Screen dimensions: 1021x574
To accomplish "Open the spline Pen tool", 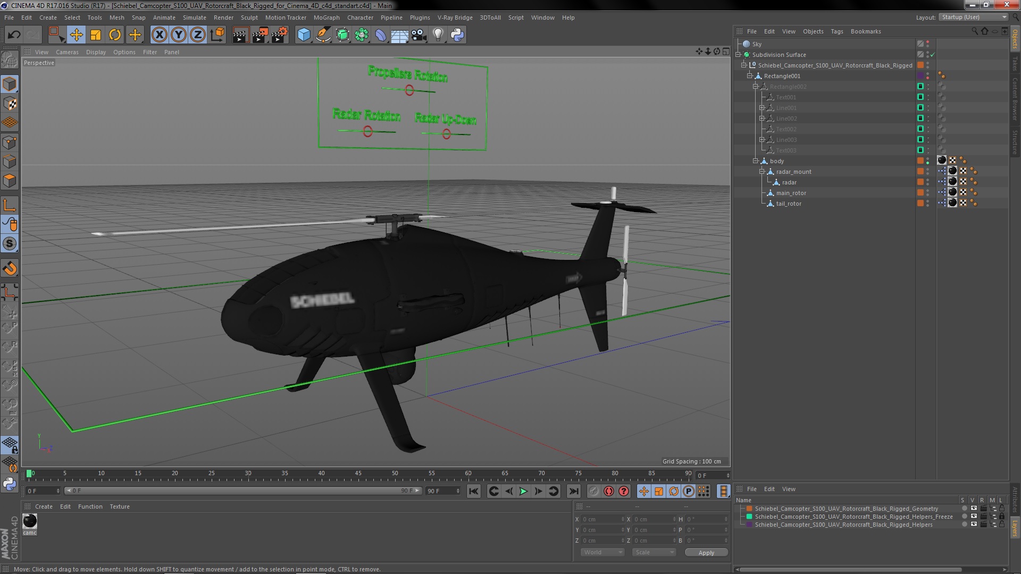I will pos(323,35).
